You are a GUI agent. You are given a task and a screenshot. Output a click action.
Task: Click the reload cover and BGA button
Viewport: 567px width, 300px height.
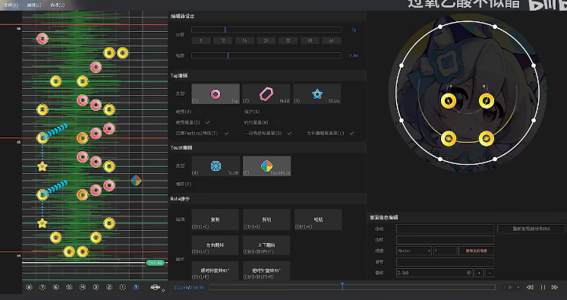531,229
